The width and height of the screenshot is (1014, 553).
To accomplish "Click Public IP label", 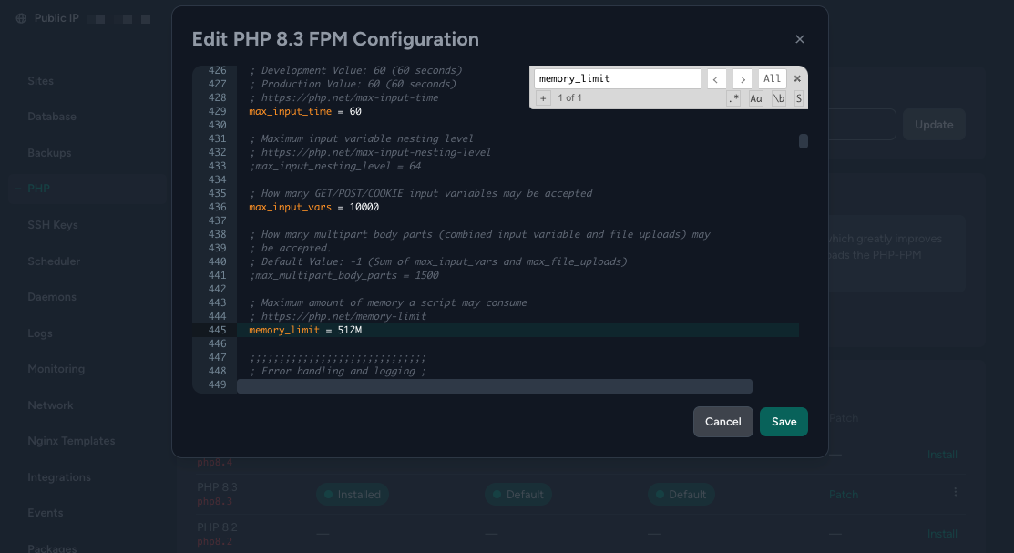I will [x=56, y=18].
